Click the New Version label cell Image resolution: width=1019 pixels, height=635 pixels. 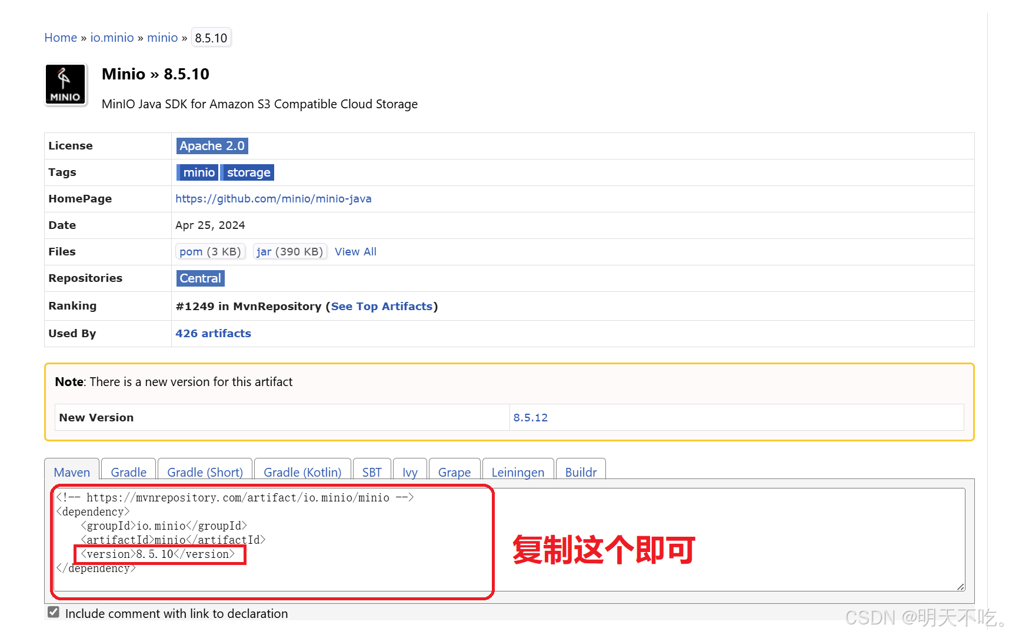[282, 417]
